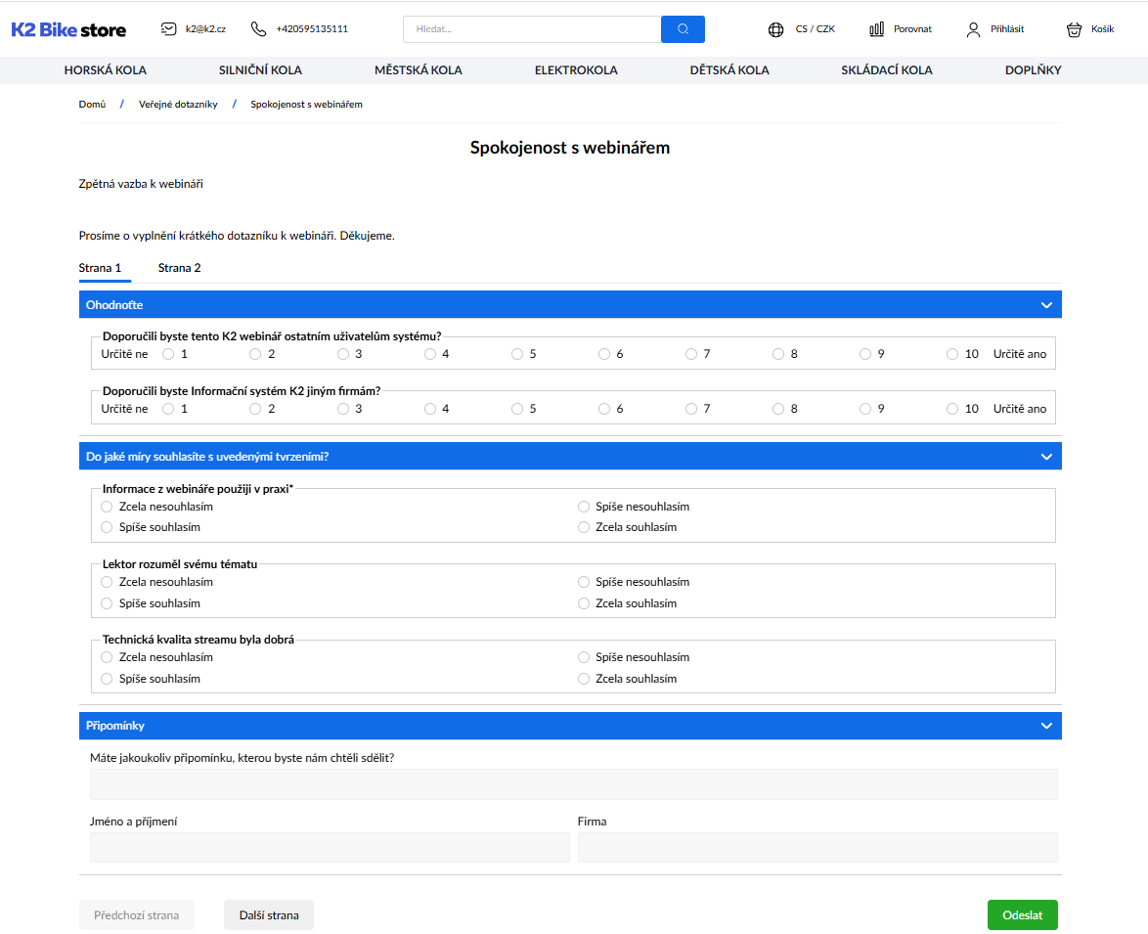Click the K2 Bike store logo
Screen dimensions: 1148x934
point(68,30)
